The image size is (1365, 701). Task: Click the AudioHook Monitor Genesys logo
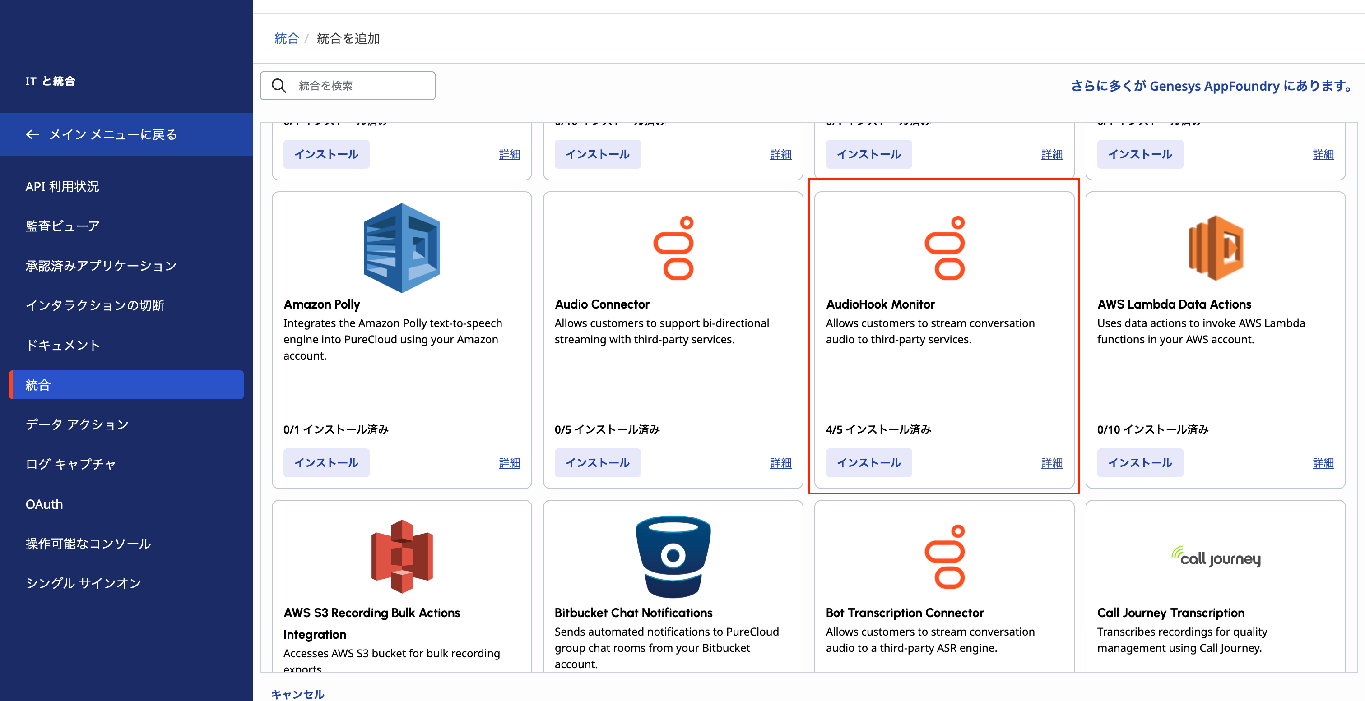coord(944,248)
